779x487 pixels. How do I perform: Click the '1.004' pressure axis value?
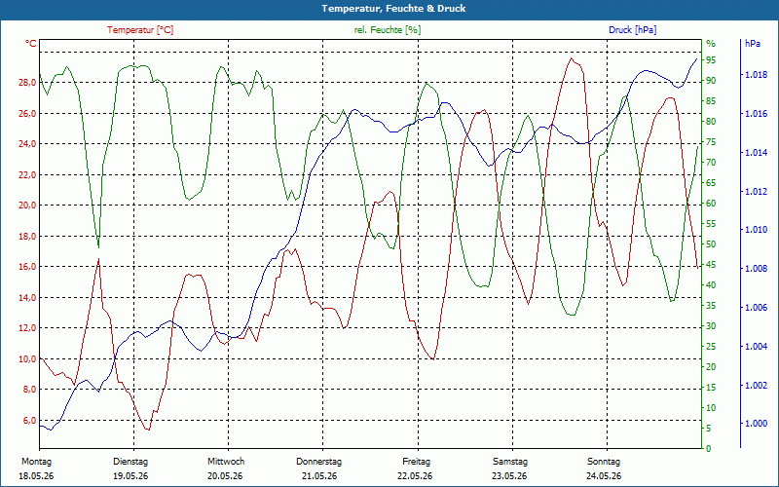(756, 347)
